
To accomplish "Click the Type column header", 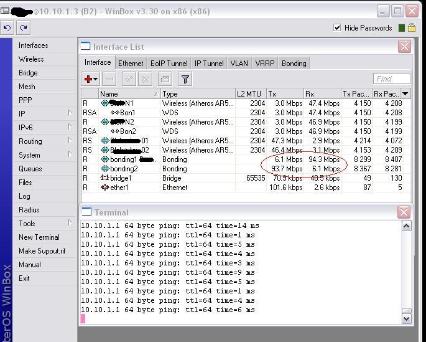I will [x=198, y=94].
